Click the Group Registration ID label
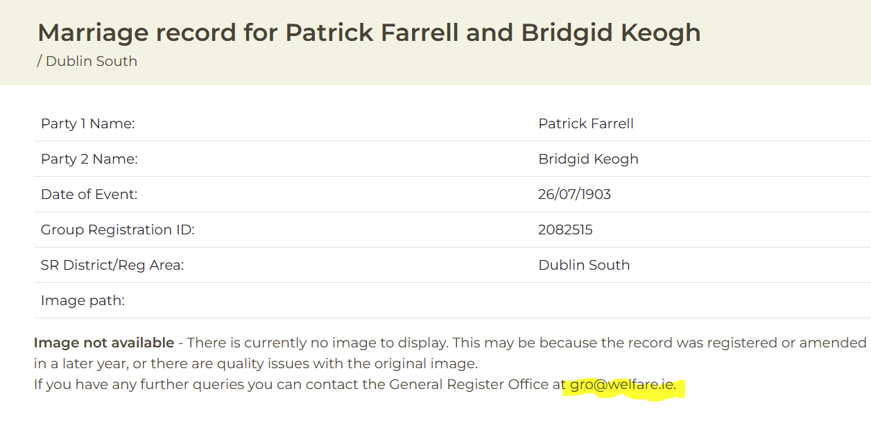 point(118,230)
